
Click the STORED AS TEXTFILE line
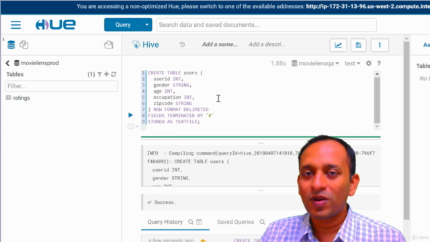[x=174, y=122]
